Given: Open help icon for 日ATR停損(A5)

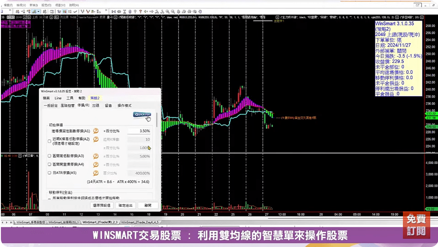Looking at the screenshot, I should tap(96, 173).
